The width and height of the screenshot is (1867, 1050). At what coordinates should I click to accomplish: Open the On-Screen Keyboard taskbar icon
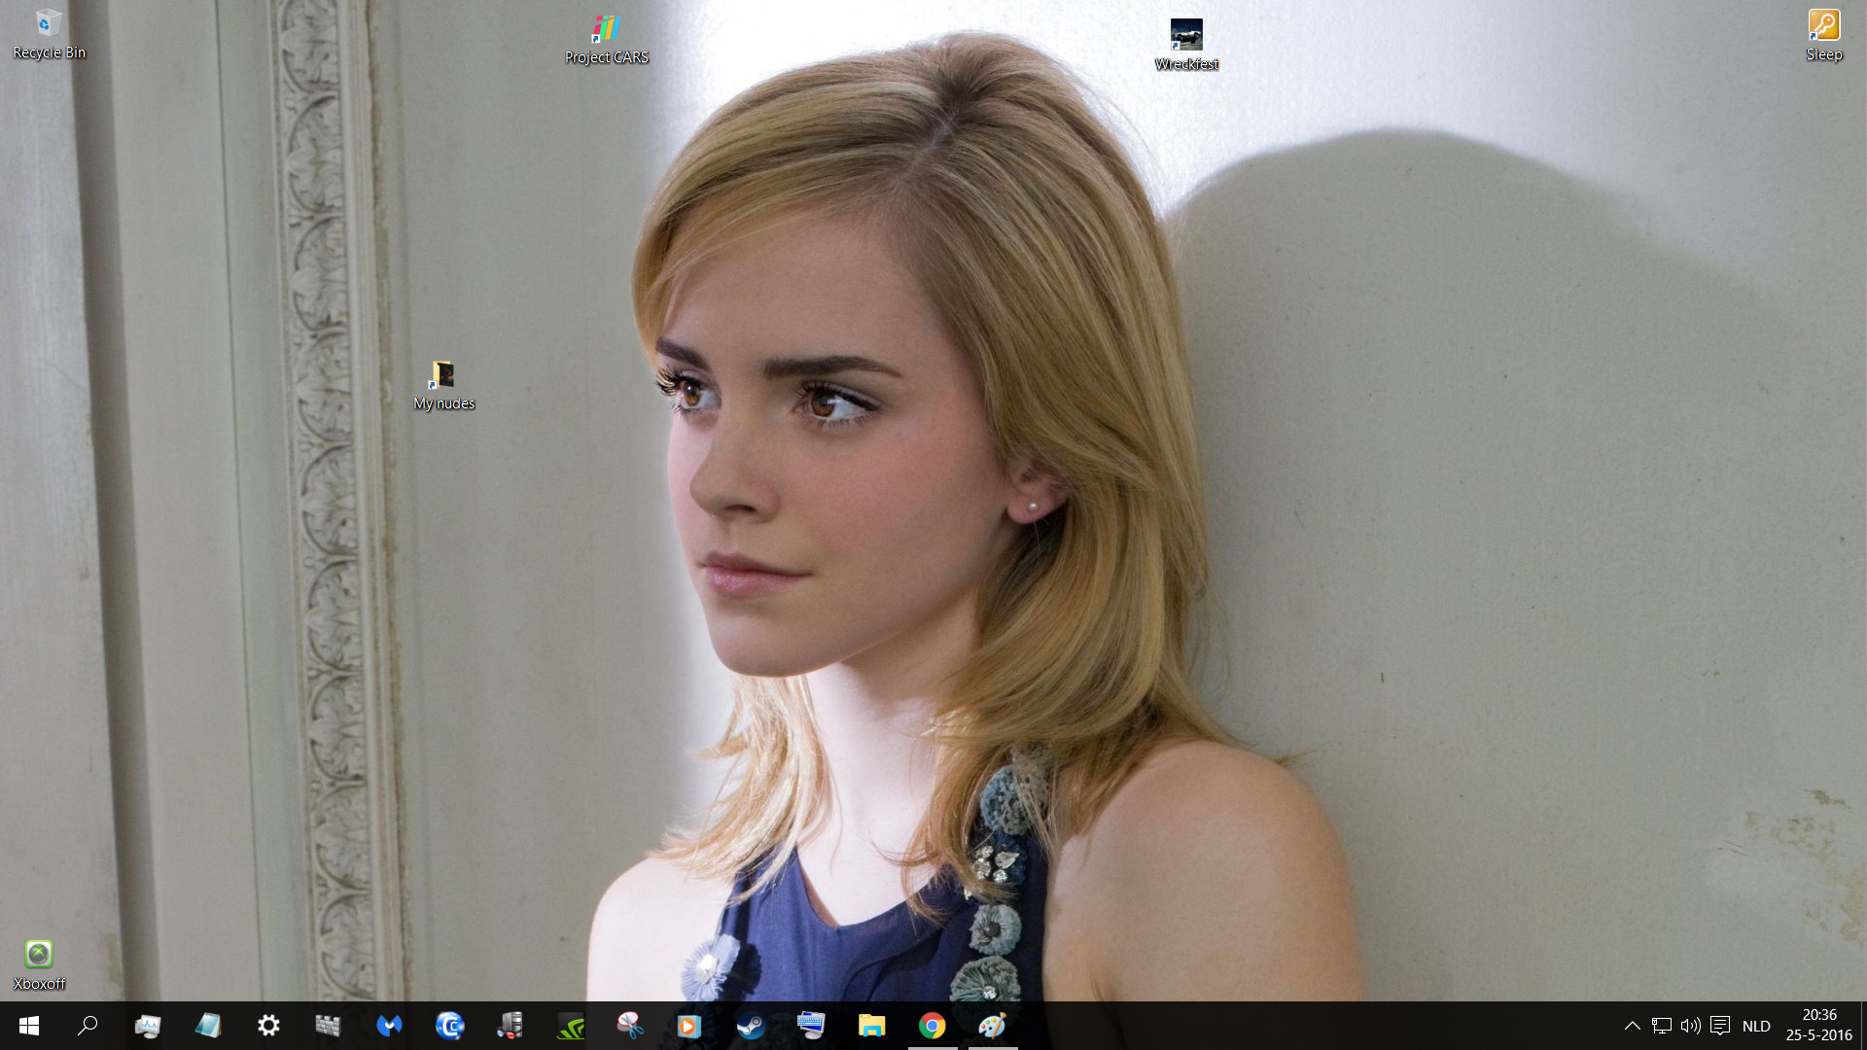coord(811,1026)
